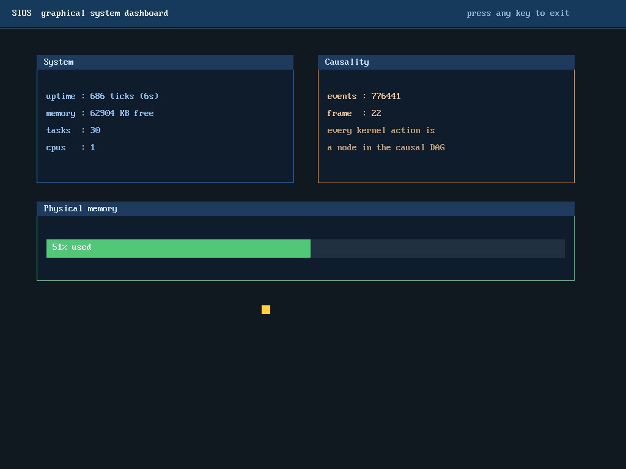Select the Causality panel title bar

coord(446,62)
